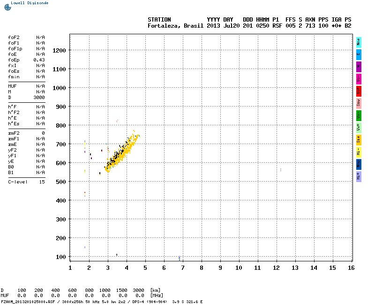Click the 1200 km height axis label

tap(59, 51)
